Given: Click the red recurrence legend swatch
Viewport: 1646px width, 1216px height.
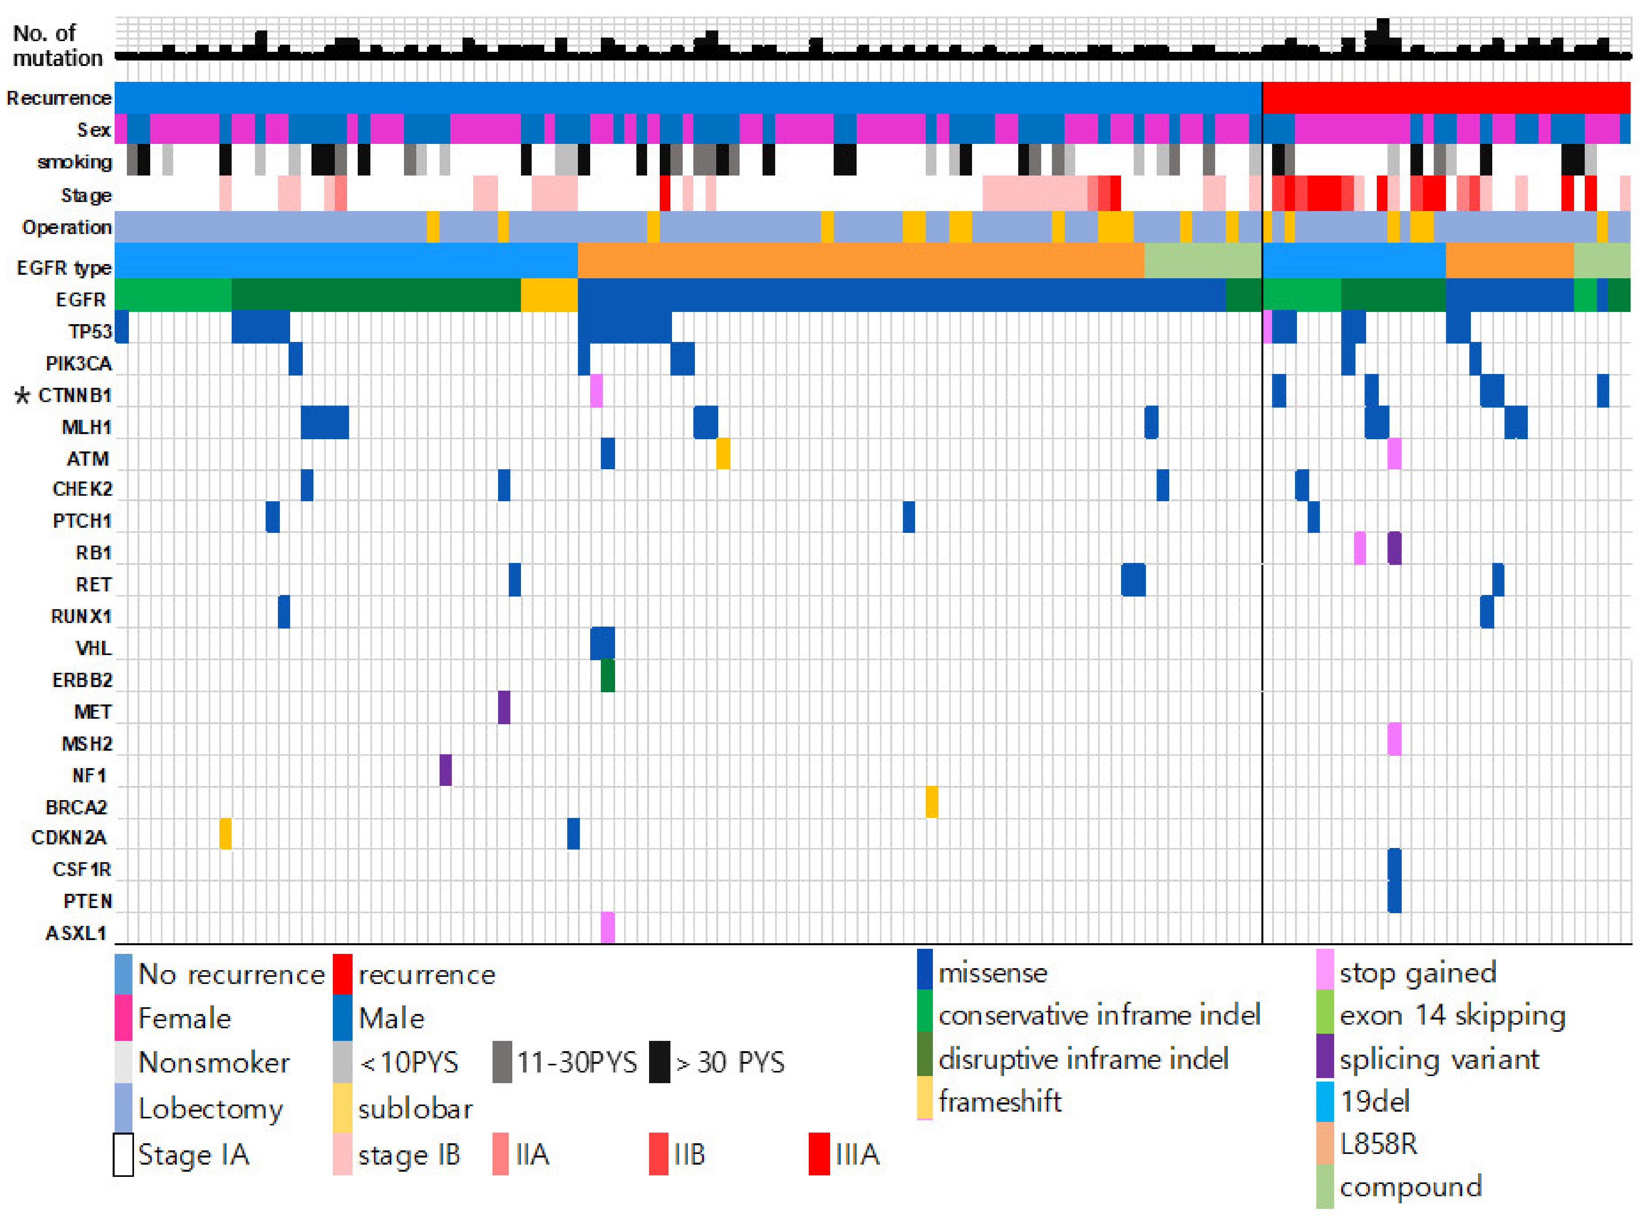Looking at the screenshot, I should pos(342,974).
